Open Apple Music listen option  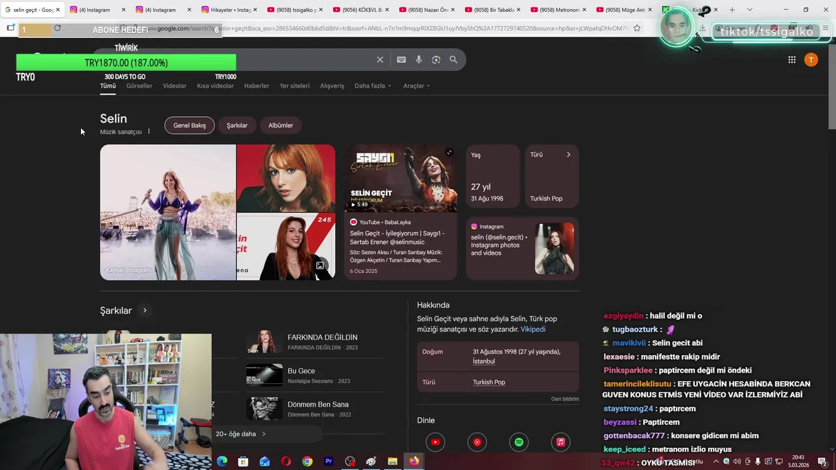560,443
